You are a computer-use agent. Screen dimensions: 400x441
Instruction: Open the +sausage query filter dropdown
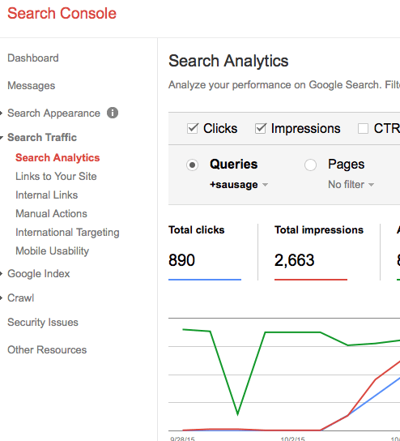[x=239, y=185]
